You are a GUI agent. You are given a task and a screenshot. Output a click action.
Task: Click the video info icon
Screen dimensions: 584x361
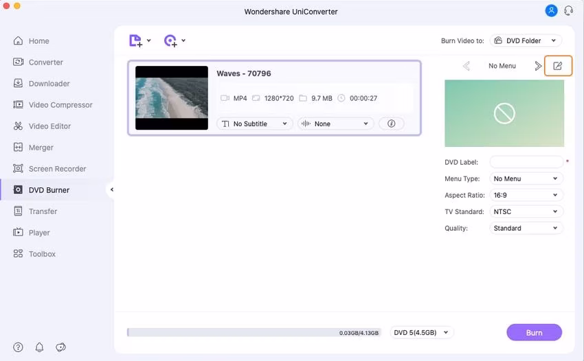pyautogui.click(x=391, y=124)
